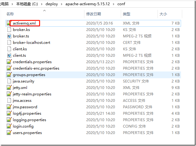Expand breadcrumb chevron after apache-activemq-5.15.12
The height and width of the screenshot is (146, 196).
click(113, 4)
